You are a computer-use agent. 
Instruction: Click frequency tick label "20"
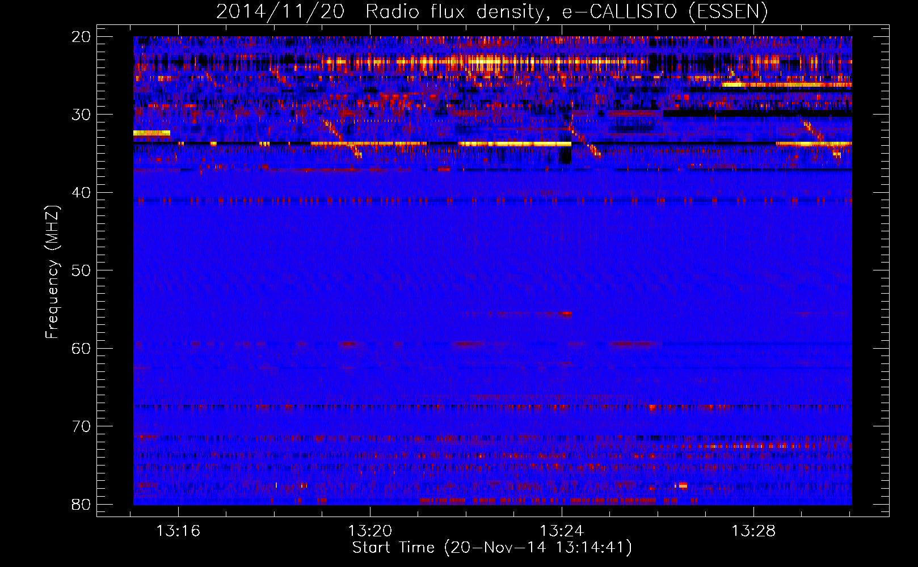tap(82, 37)
